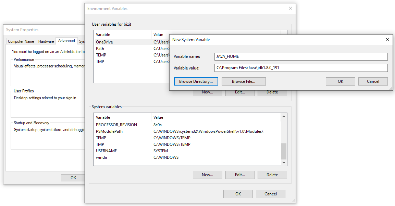The image size is (395, 206).
Task: Close the Environment Variables window
Action: pos(290,9)
